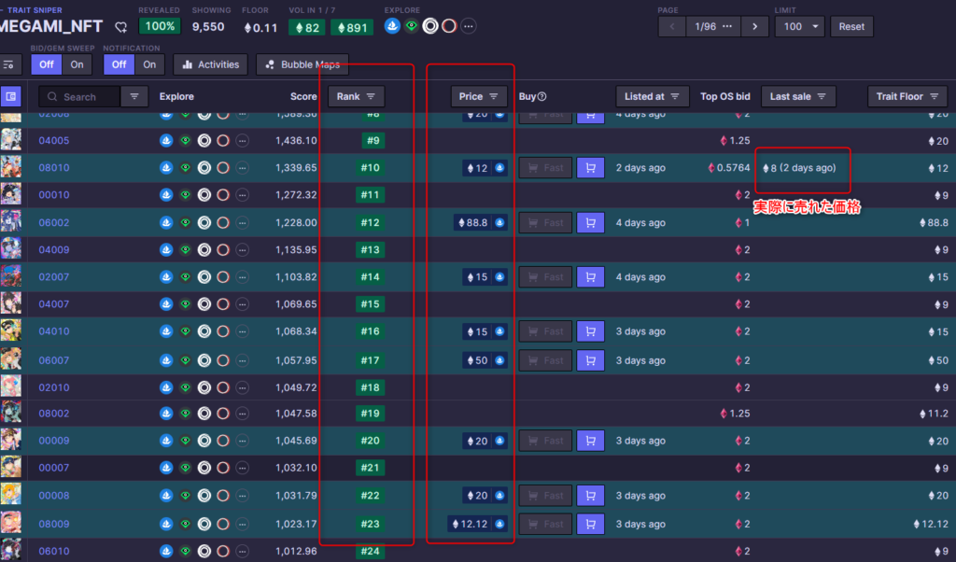Click the filter icon next to Search box
Image resolution: width=956 pixels, height=562 pixels.
[x=135, y=96]
